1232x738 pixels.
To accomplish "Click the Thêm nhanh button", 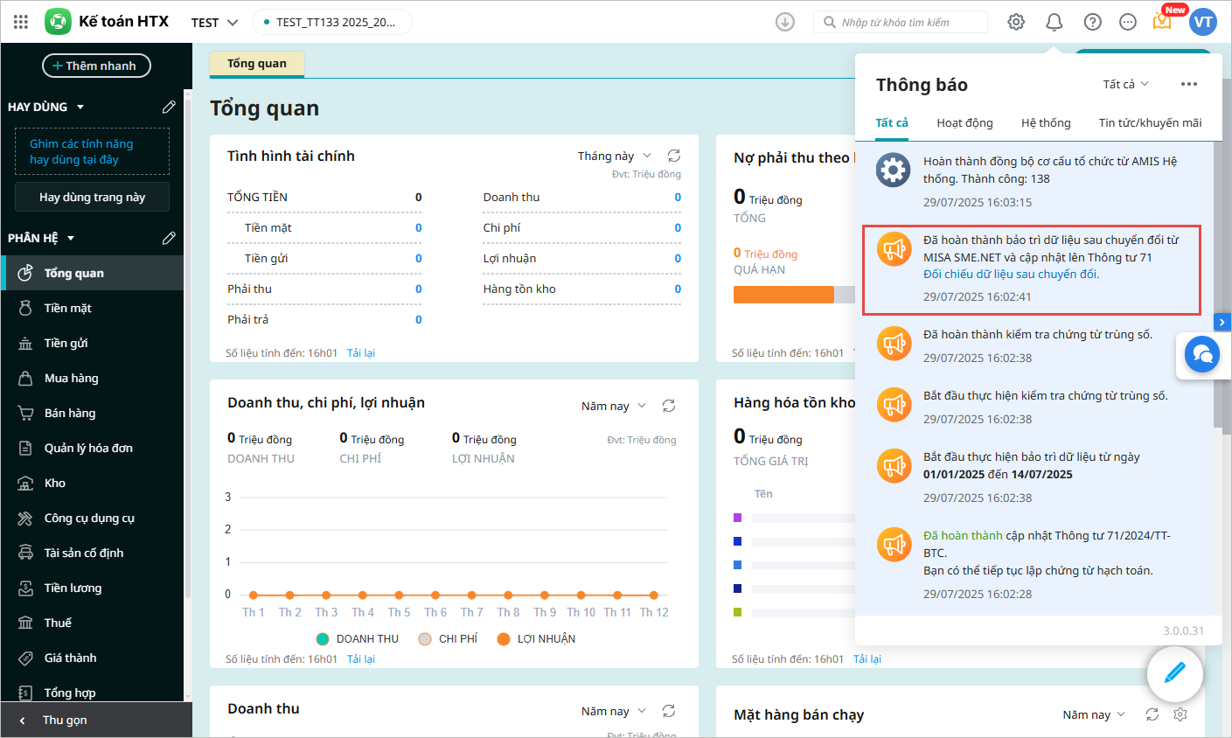I will [96, 66].
